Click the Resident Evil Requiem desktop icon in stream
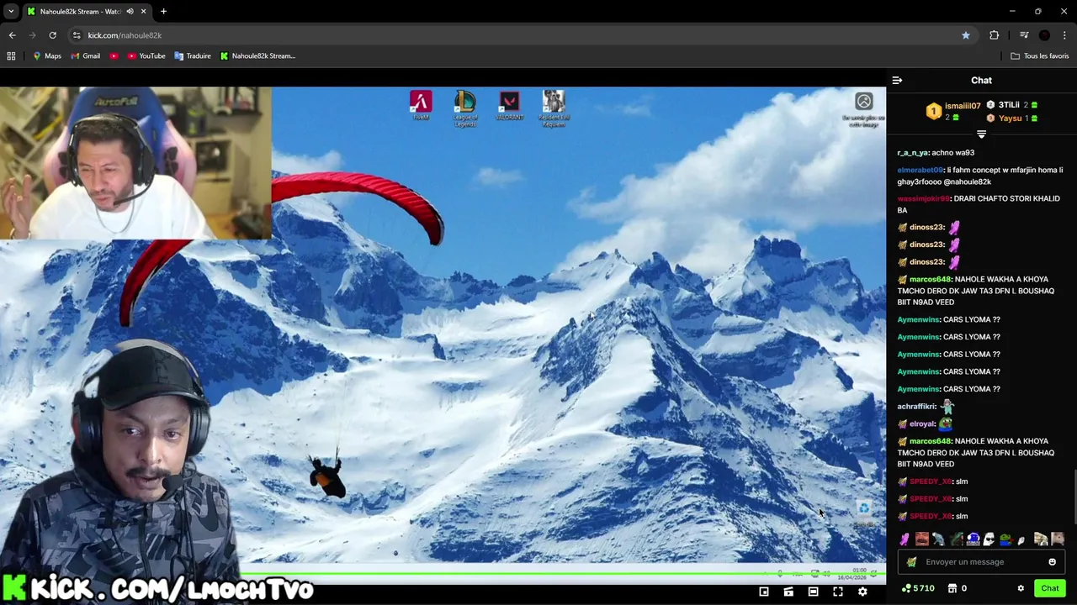 point(554,108)
